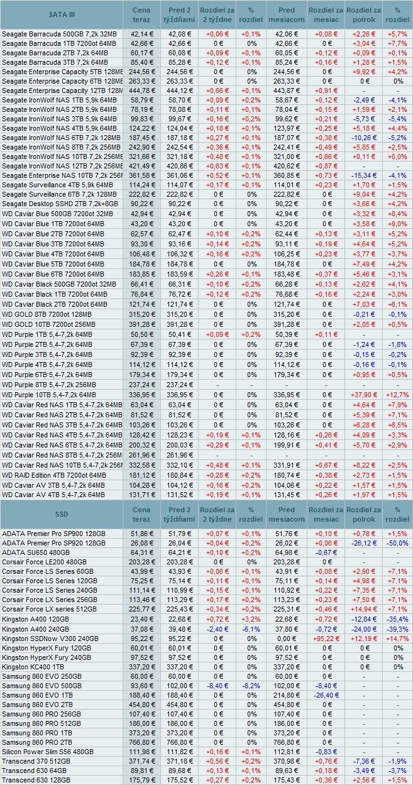This screenshot has height=785, width=413.
Task: Click Samsung 860 EVO 500GB product name
Action: (x=41, y=685)
